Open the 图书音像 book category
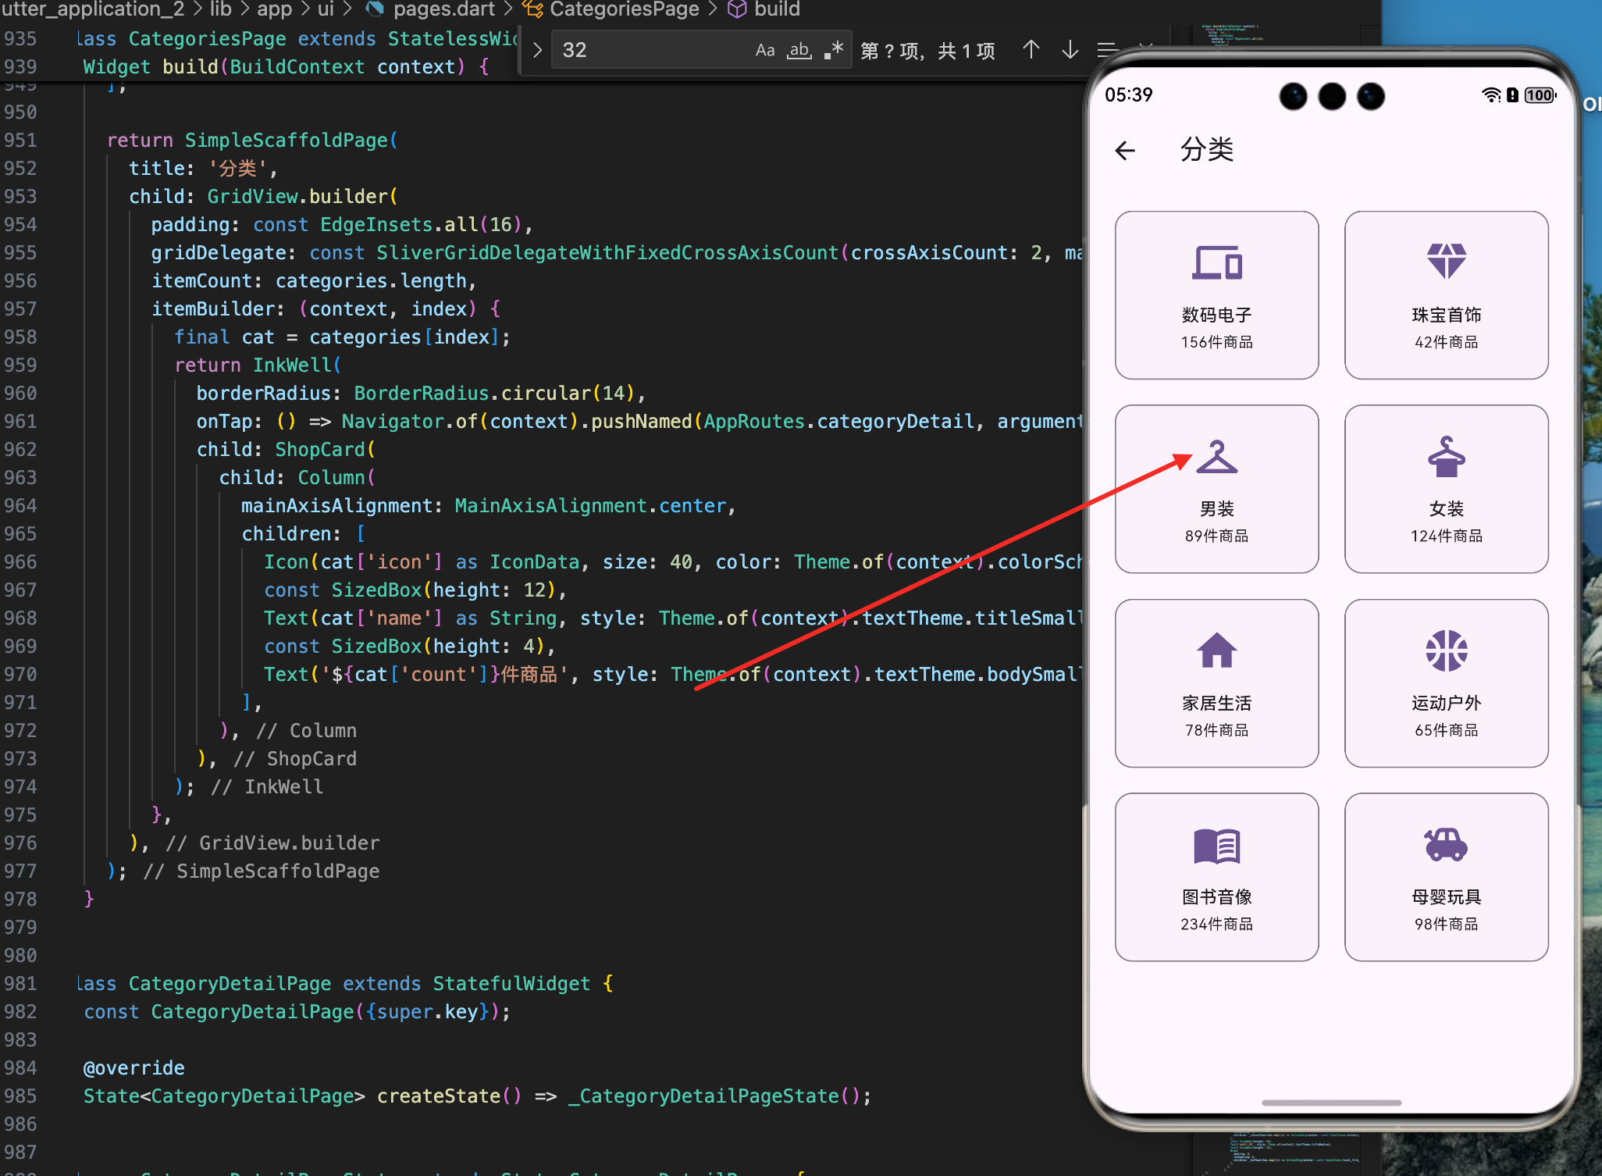This screenshot has height=1176, width=1602. (x=1216, y=877)
